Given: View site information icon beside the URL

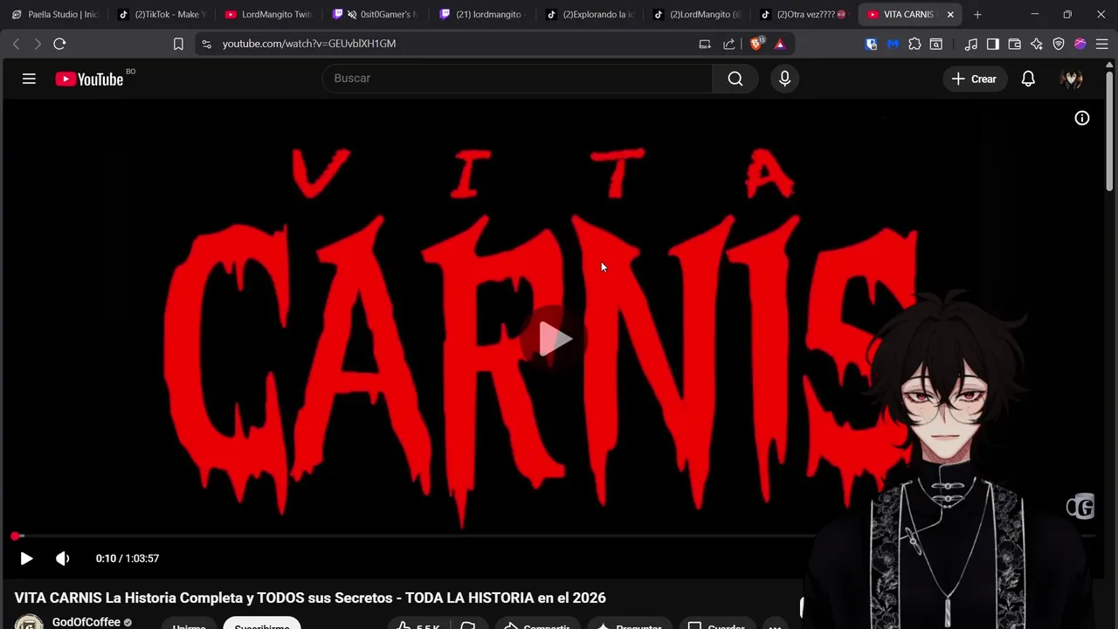Looking at the screenshot, I should [x=206, y=44].
